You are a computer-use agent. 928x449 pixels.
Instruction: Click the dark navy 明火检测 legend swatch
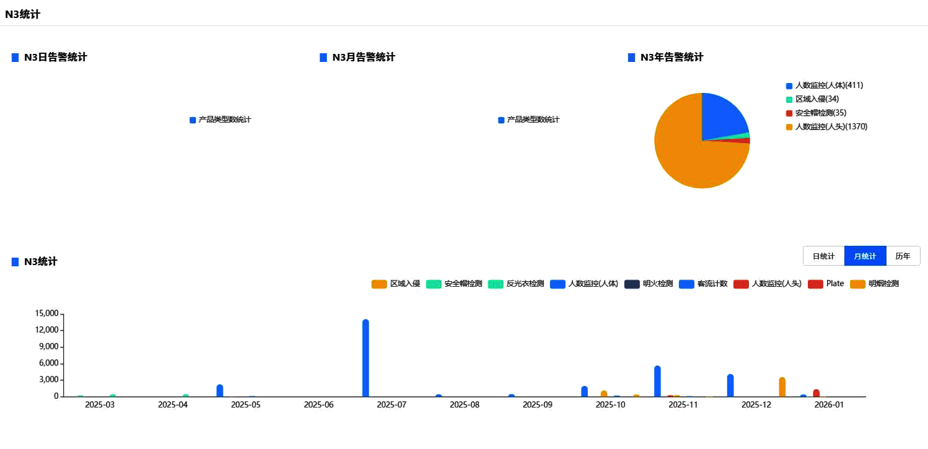[x=632, y=284]
